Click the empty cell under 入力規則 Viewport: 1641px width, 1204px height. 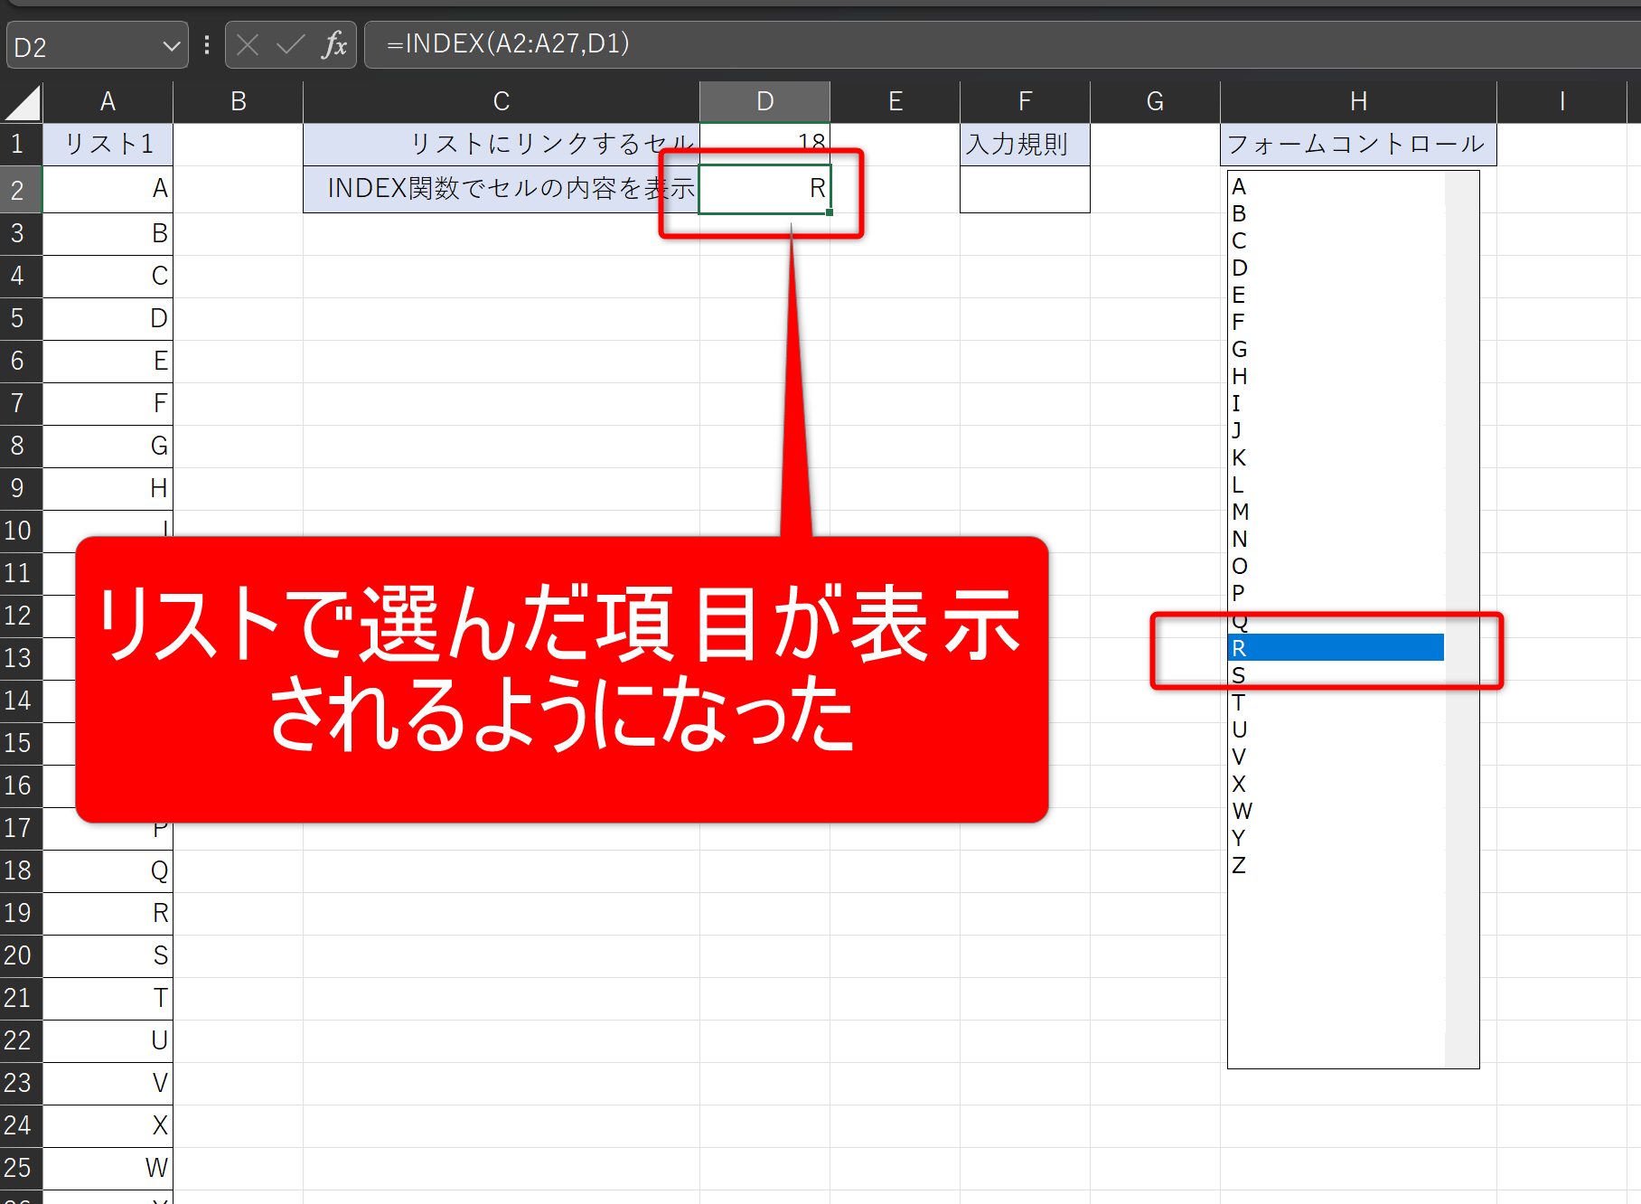point(1025,189)
